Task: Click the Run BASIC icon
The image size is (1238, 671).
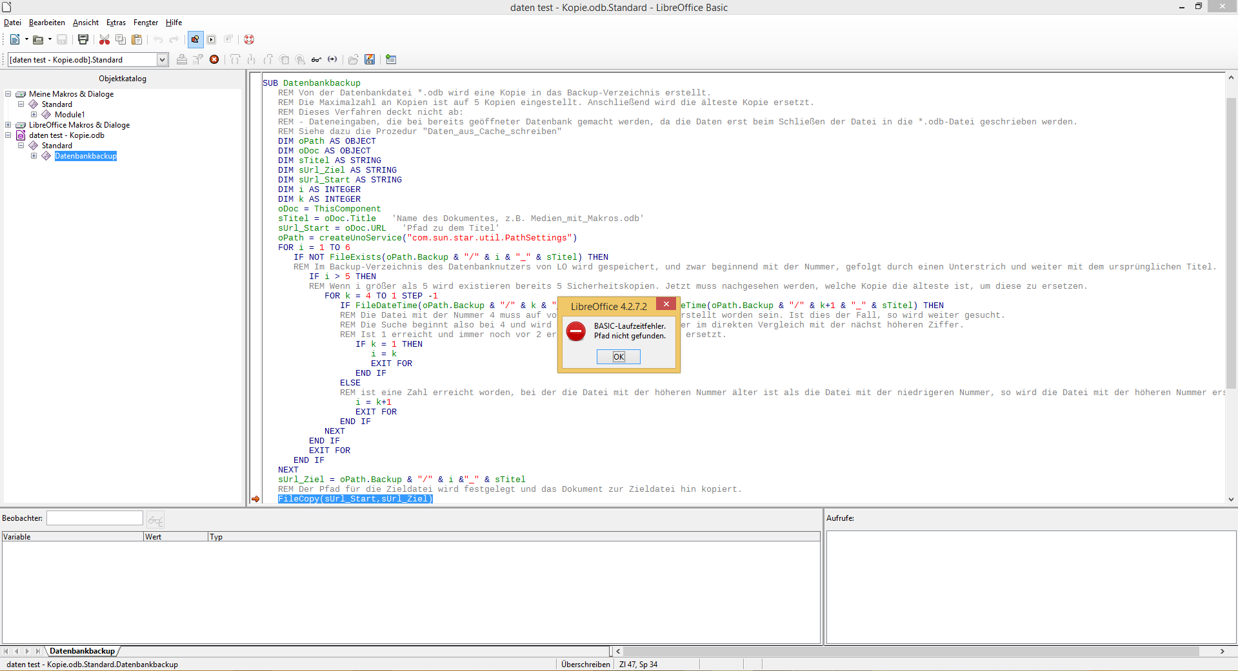Action: pyautogui.click(x=198, y=59)
